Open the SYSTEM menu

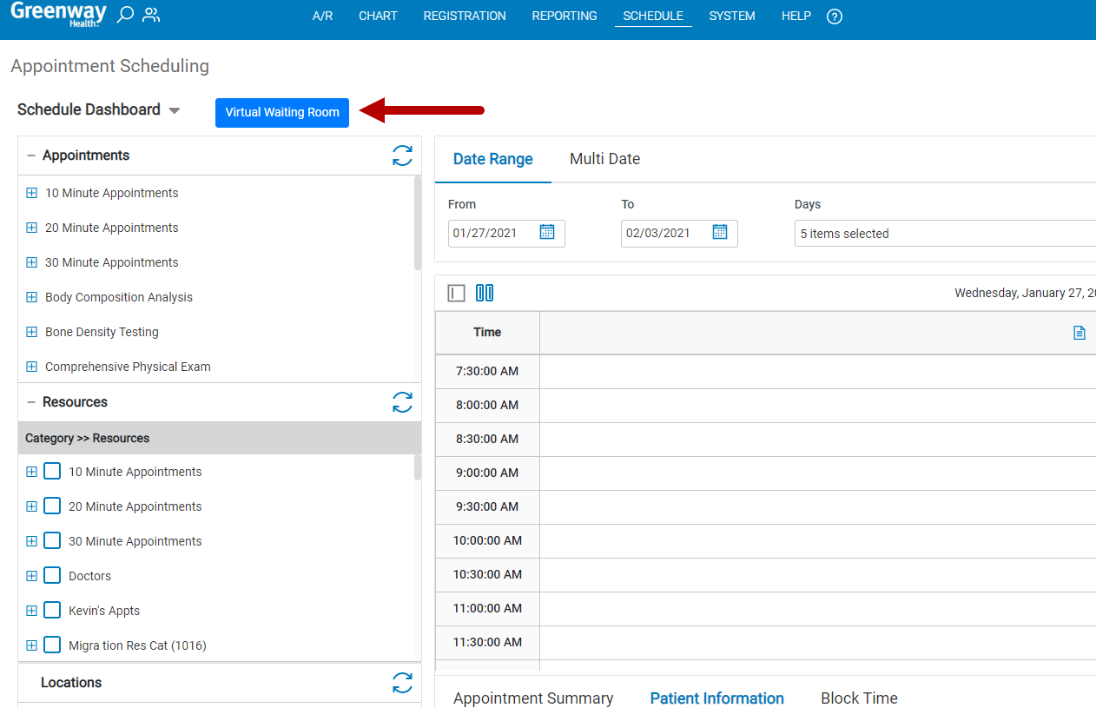(x=732, y=16)
